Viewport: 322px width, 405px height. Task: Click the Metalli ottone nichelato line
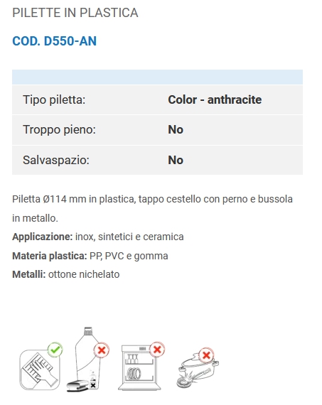pos(66,274)
